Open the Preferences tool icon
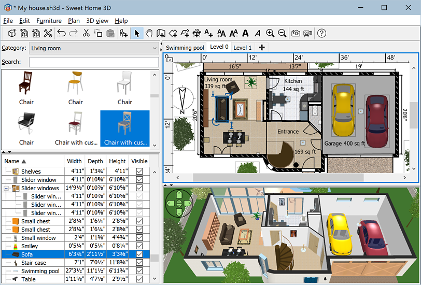The height and width of the screenshot is (285, 421). [x=48, y=34]
